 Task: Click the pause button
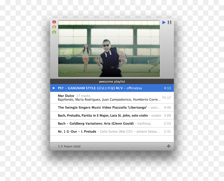tap(169, 22)
